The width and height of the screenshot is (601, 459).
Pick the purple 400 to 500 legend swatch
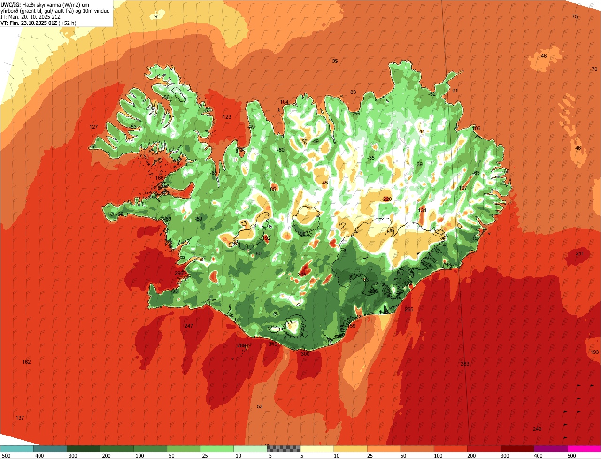[x=550, y=449]
